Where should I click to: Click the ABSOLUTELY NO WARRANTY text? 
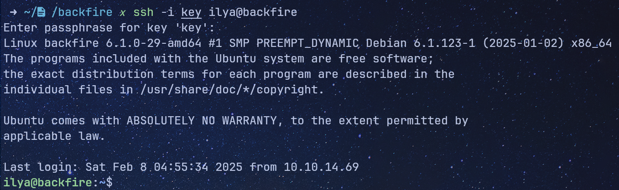(x=202, y=121)
